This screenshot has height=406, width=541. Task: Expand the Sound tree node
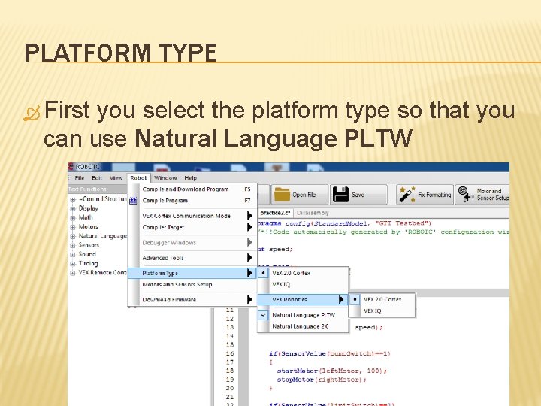[x=72, y=255]
